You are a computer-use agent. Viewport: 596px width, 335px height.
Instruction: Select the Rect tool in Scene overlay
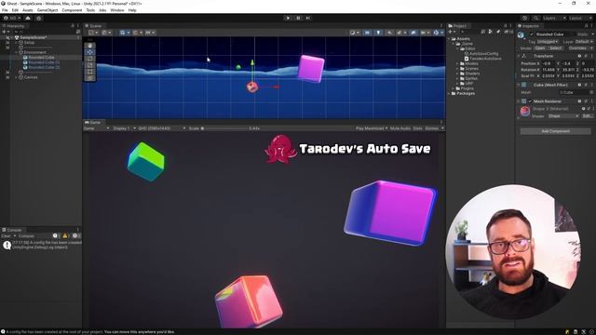click(x=89, y=72)
